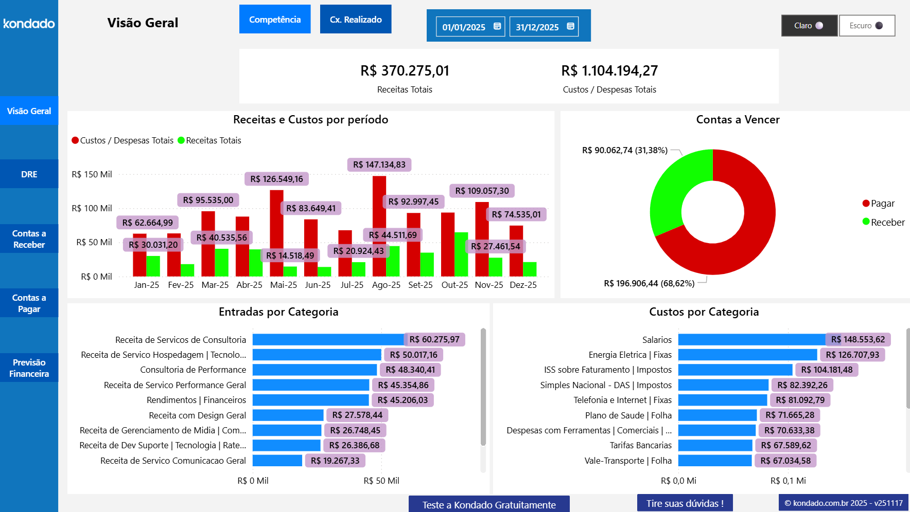Enable the Claro theme
Screen dimensions: 910x512
point(809,25)
